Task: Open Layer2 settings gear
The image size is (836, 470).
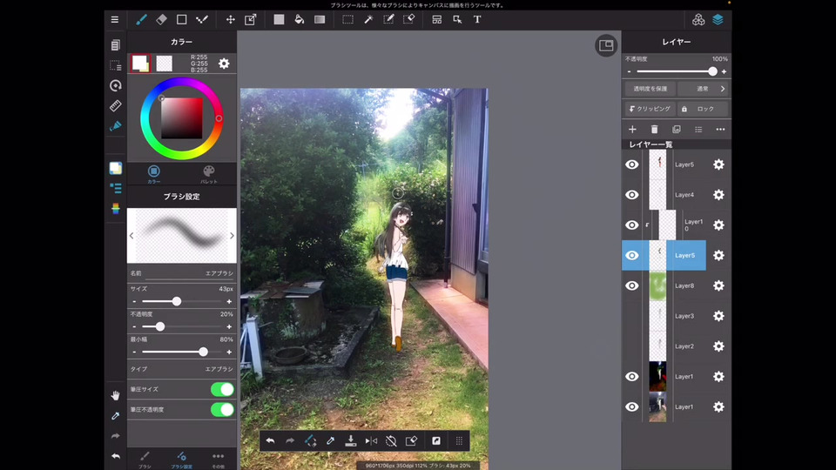Action: coord(718,346)
